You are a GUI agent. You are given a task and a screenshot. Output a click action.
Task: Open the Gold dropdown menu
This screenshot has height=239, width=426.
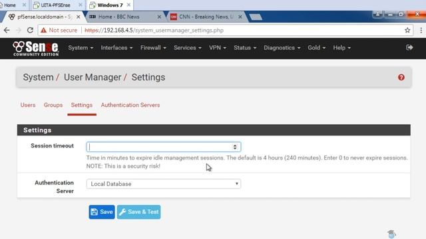pyautogui.click(x=316, y=48)
